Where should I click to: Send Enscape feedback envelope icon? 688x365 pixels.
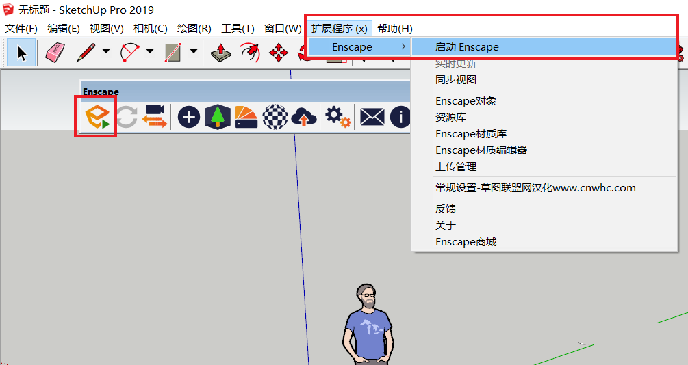(372, 118)
